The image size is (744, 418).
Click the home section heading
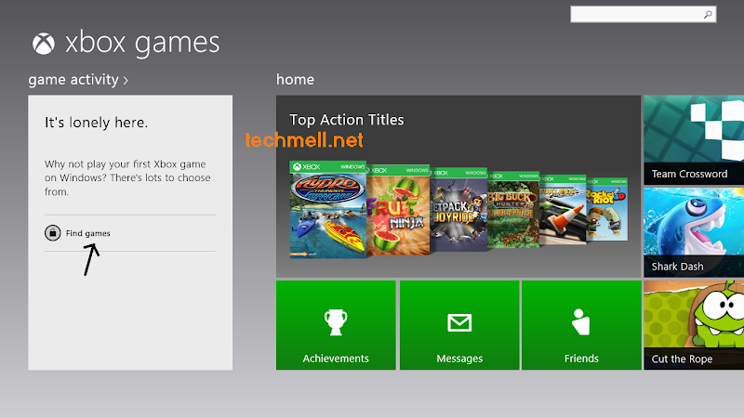point(295,80)
